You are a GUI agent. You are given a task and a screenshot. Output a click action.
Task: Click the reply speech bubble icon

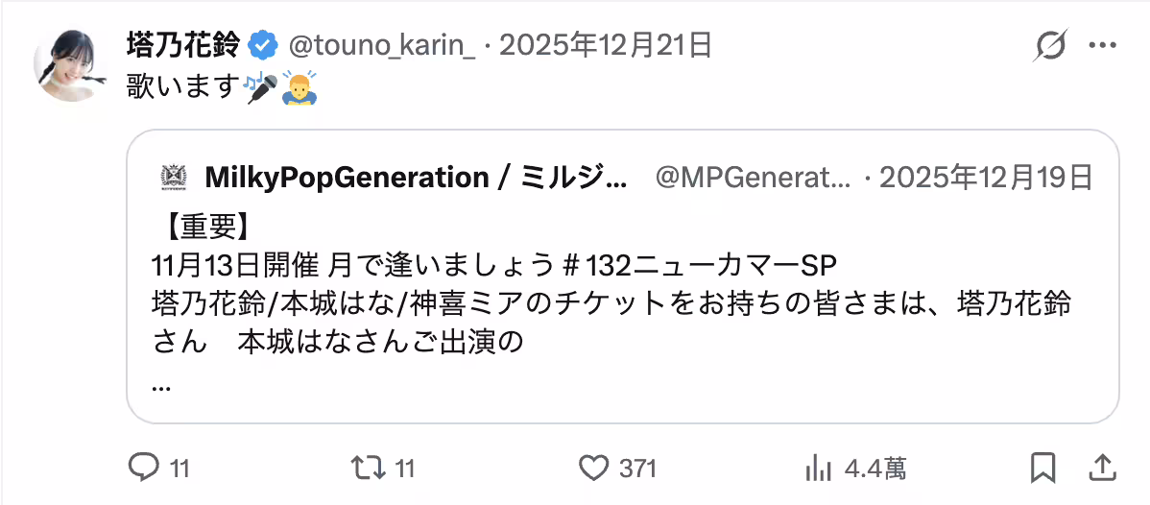pyautogui.click(x=143, y=468)
